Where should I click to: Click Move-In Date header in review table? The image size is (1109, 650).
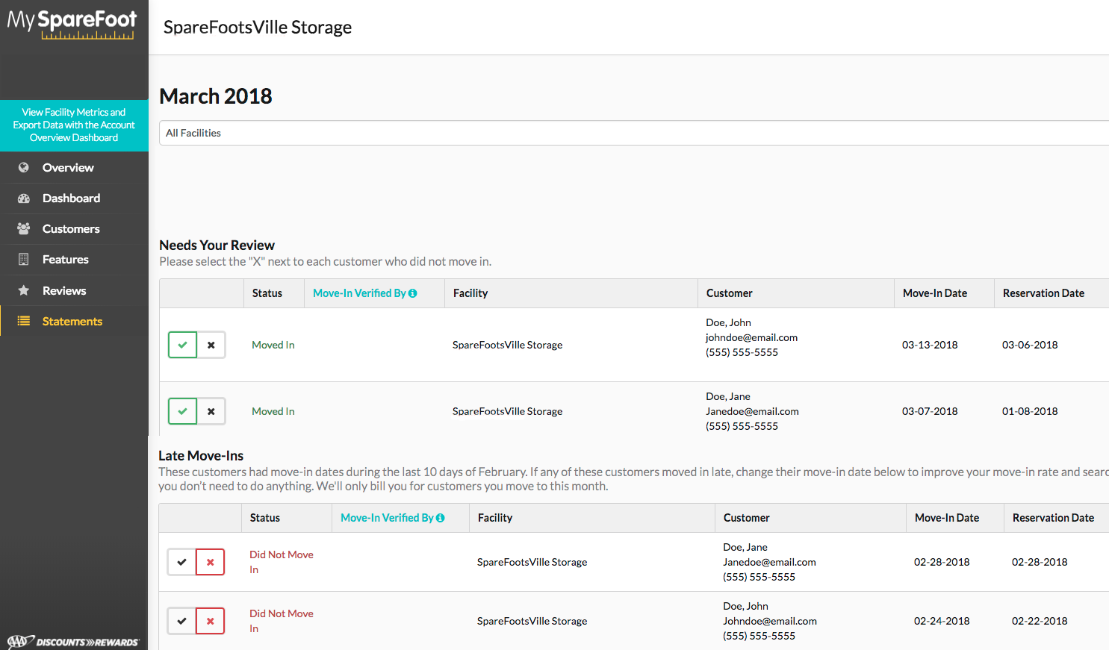pyautogui.click(x=935, y=293)
